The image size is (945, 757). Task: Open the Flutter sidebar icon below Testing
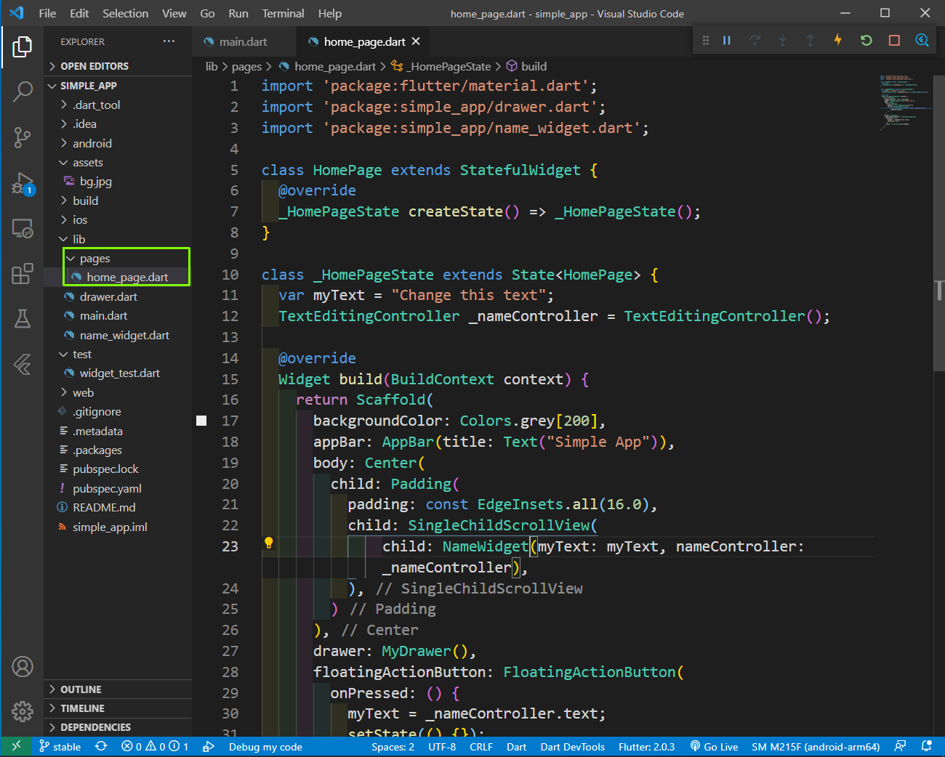click(23, 364)
